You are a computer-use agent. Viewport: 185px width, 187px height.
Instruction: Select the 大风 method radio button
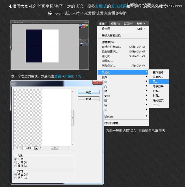16,162
